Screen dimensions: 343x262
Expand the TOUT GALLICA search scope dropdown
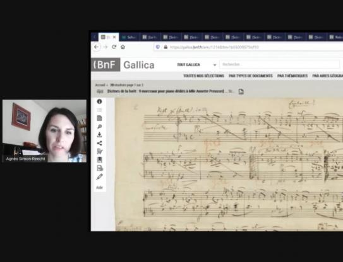point(196,65)
